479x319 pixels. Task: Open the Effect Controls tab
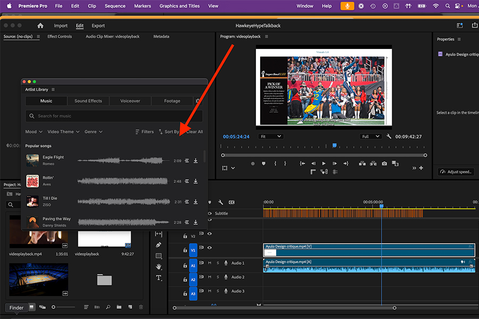60,36
